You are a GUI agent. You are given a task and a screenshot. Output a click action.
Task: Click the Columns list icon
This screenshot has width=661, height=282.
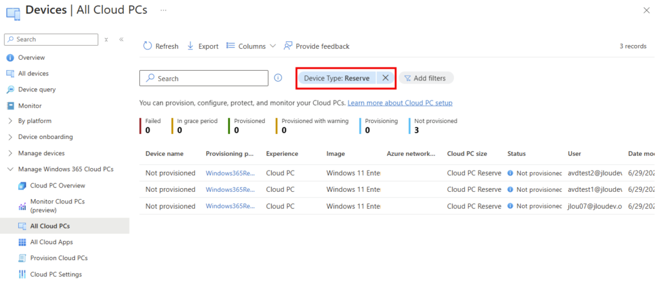(230, 45)
